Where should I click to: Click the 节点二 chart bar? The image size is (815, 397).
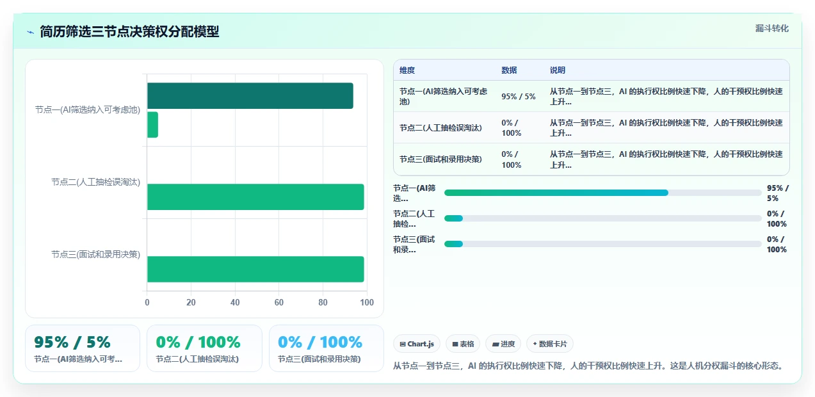[255, 197]
